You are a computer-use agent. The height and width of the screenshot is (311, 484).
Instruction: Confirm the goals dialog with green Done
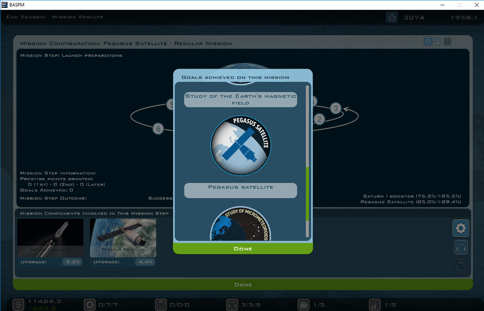243,248
